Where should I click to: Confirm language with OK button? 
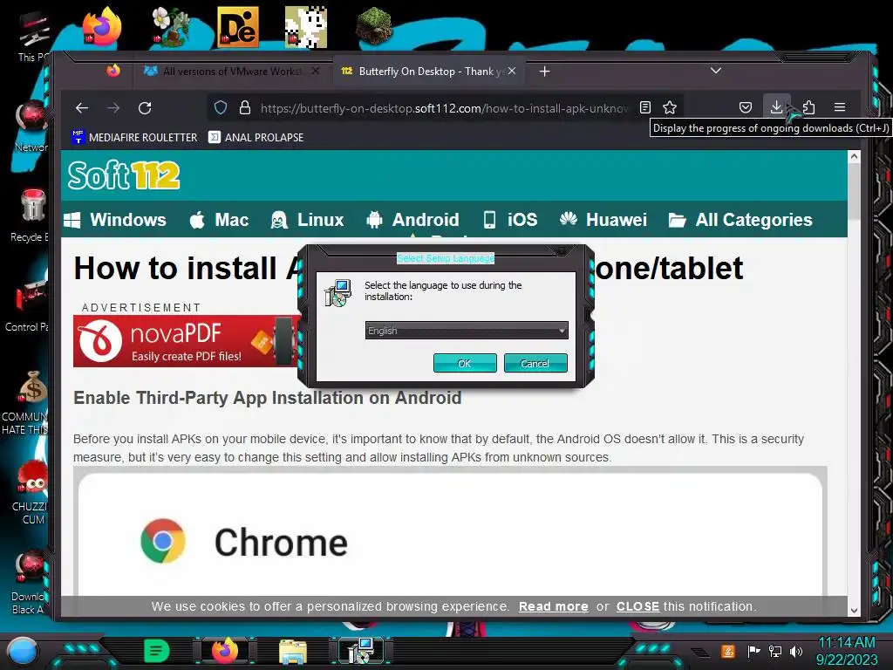pos(465,363)
